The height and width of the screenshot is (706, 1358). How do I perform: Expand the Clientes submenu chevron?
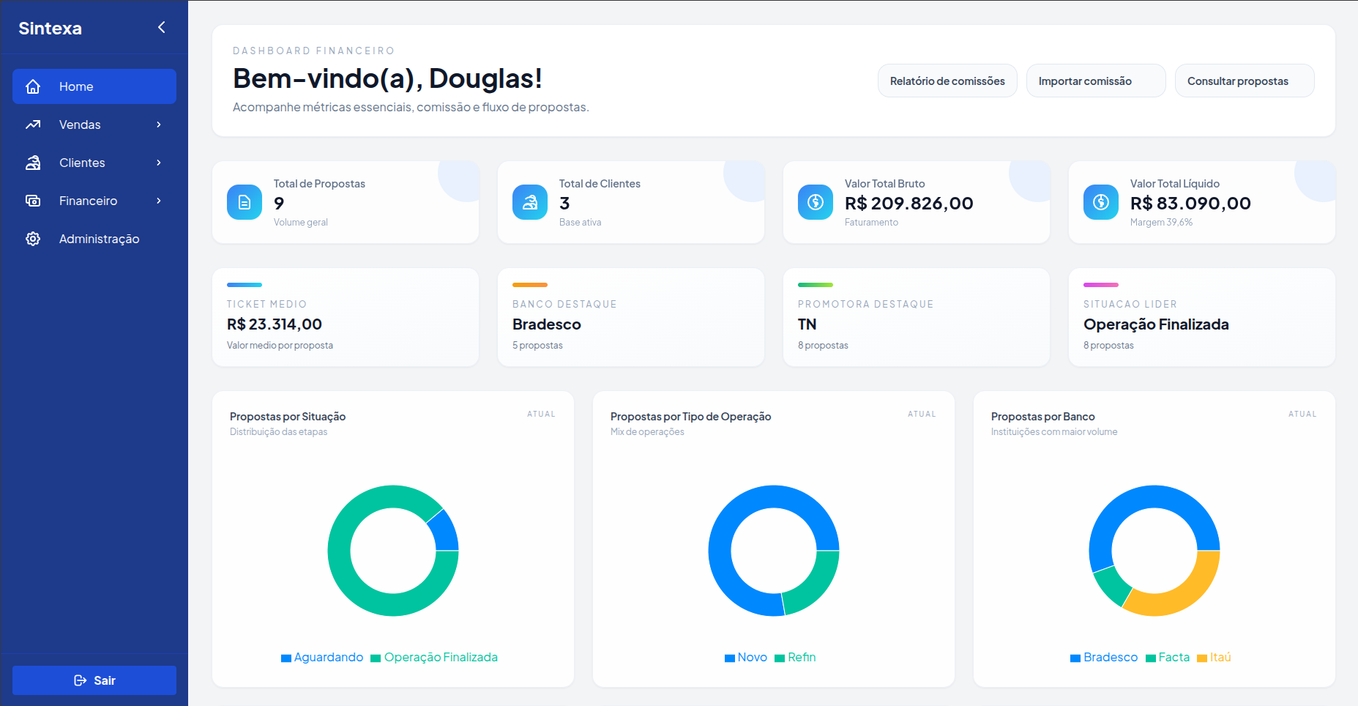click(159, 163)
